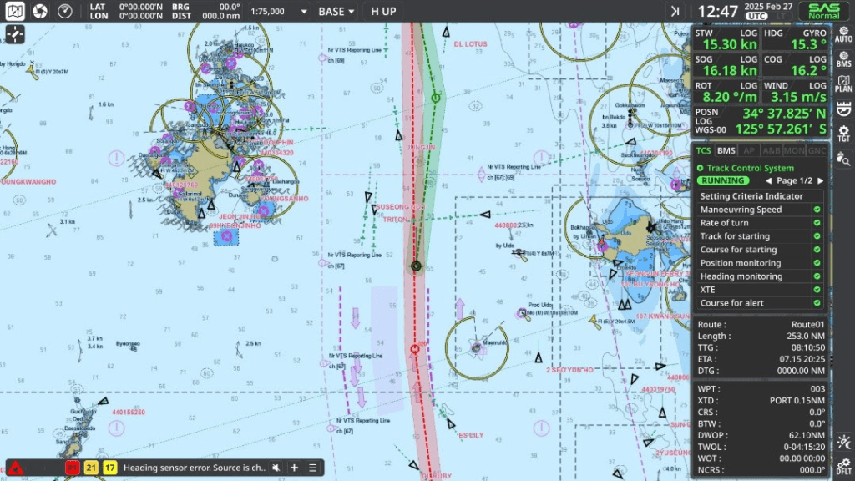
Task: Click the center-on-ship crosshair icon
Action: pos(15,35)
